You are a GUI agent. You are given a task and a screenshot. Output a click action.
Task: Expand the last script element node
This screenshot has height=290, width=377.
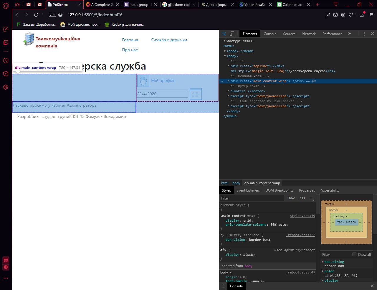click(229, 106)
